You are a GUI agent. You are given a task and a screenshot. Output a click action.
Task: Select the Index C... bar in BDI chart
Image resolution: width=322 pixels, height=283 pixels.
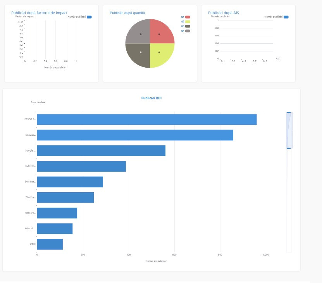81,166
